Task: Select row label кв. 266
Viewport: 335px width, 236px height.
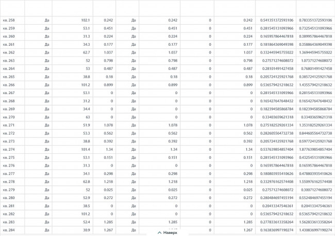Action: (x=9, y=85)
